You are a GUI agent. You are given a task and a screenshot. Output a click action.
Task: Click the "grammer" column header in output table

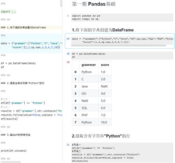[x=89, y=65]
